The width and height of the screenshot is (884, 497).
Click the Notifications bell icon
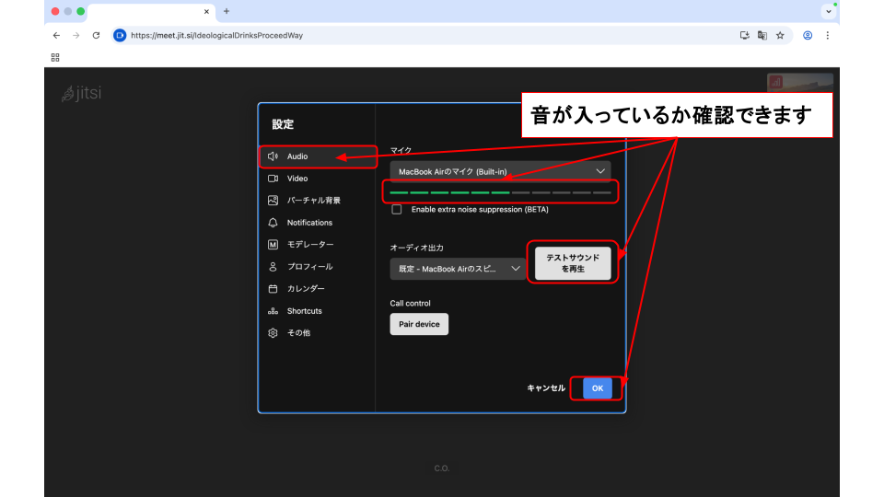click(x=273, y=223)
